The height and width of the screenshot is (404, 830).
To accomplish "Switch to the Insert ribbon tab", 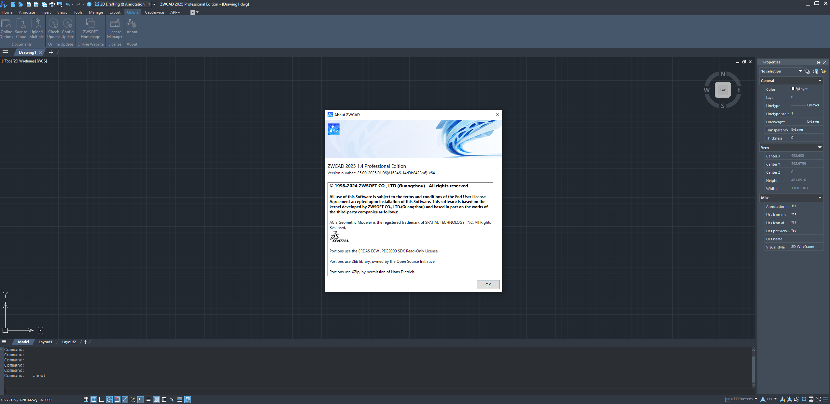I will 46,12.
